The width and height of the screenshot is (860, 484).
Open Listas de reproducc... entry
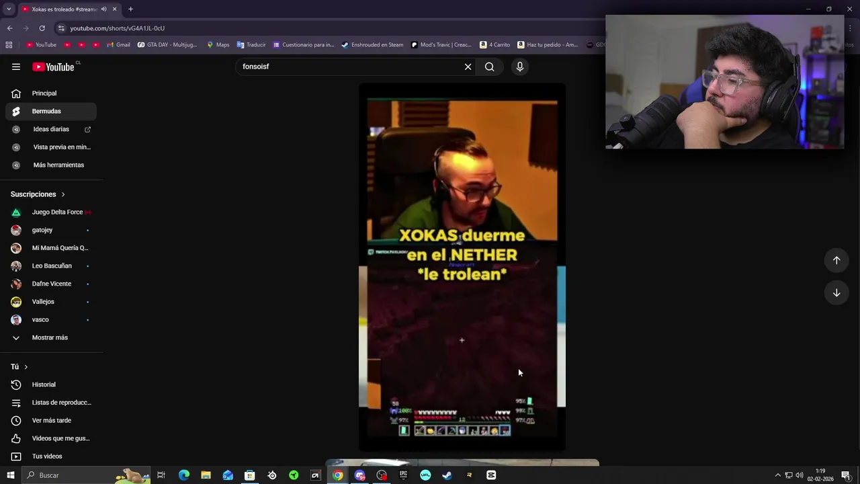click(51, 403)
